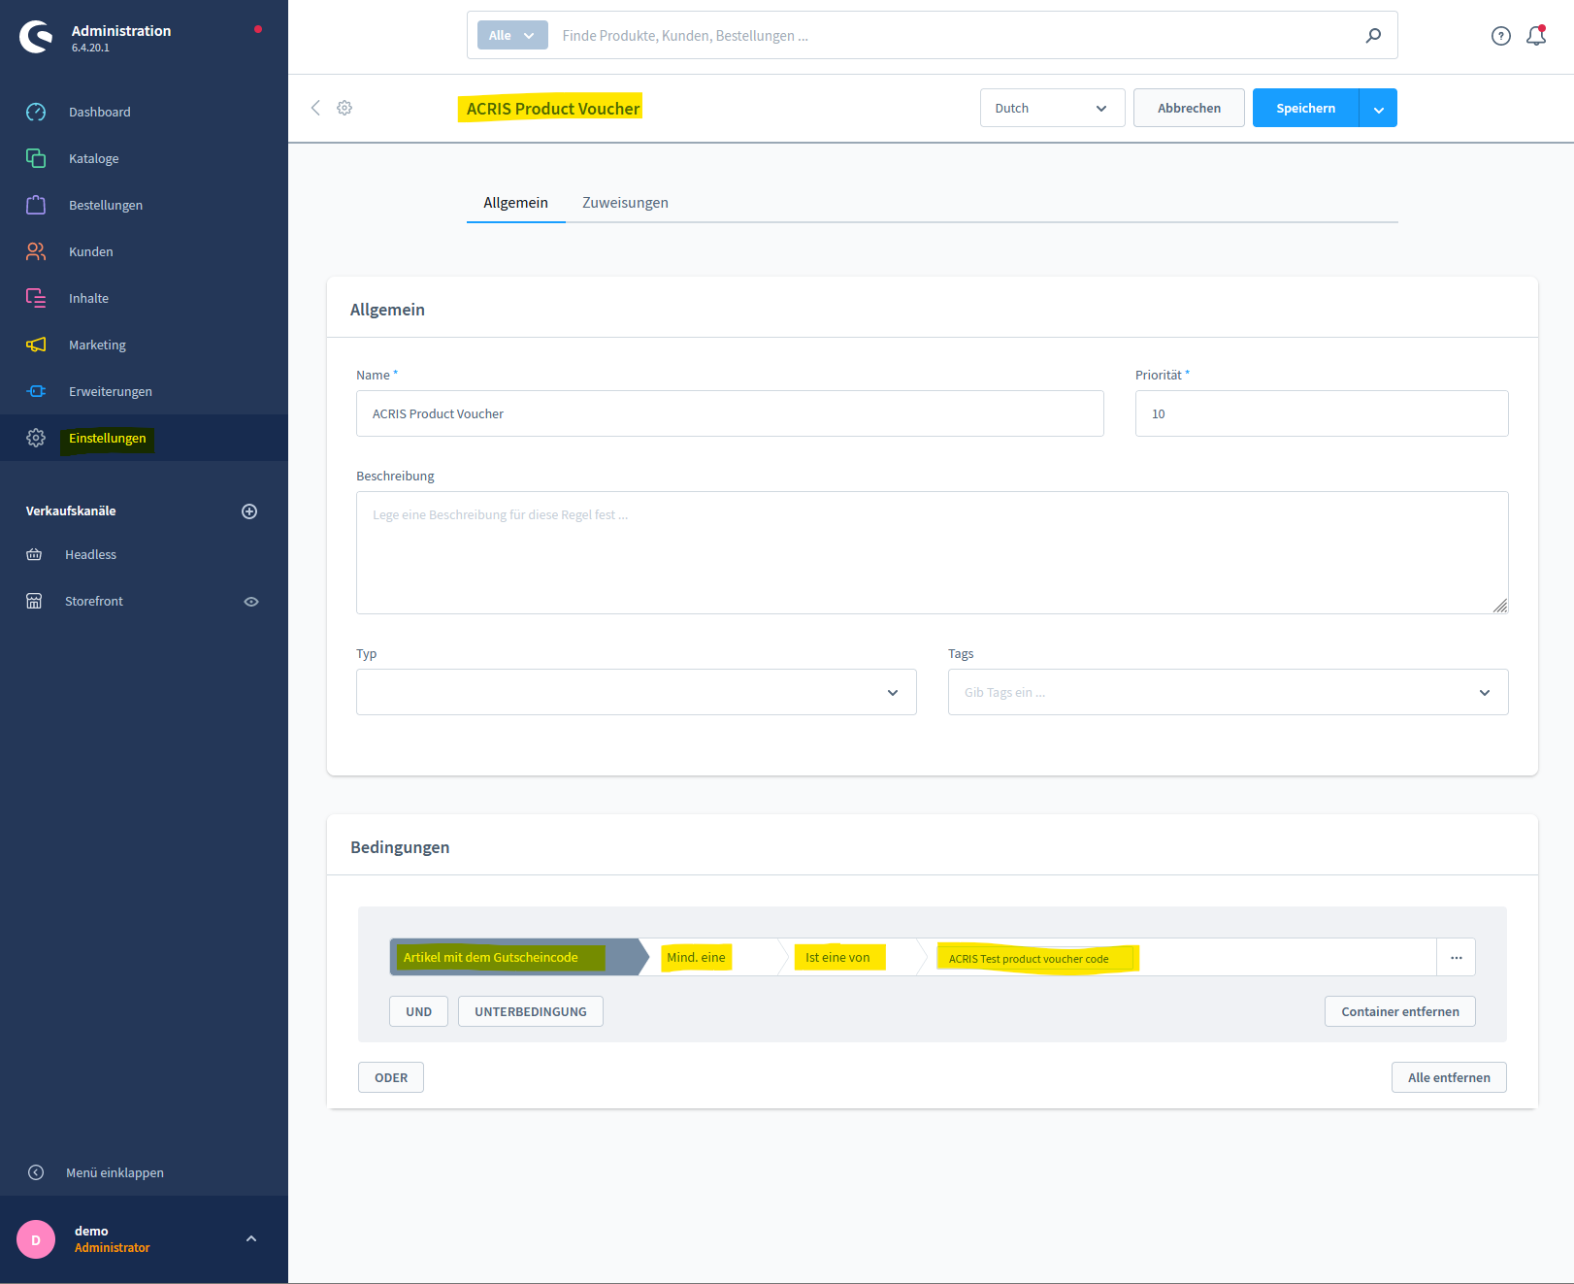Click the Shopware logo icon
Image resolution: width=1574 pixels, height=1284 pixels.
36,37
